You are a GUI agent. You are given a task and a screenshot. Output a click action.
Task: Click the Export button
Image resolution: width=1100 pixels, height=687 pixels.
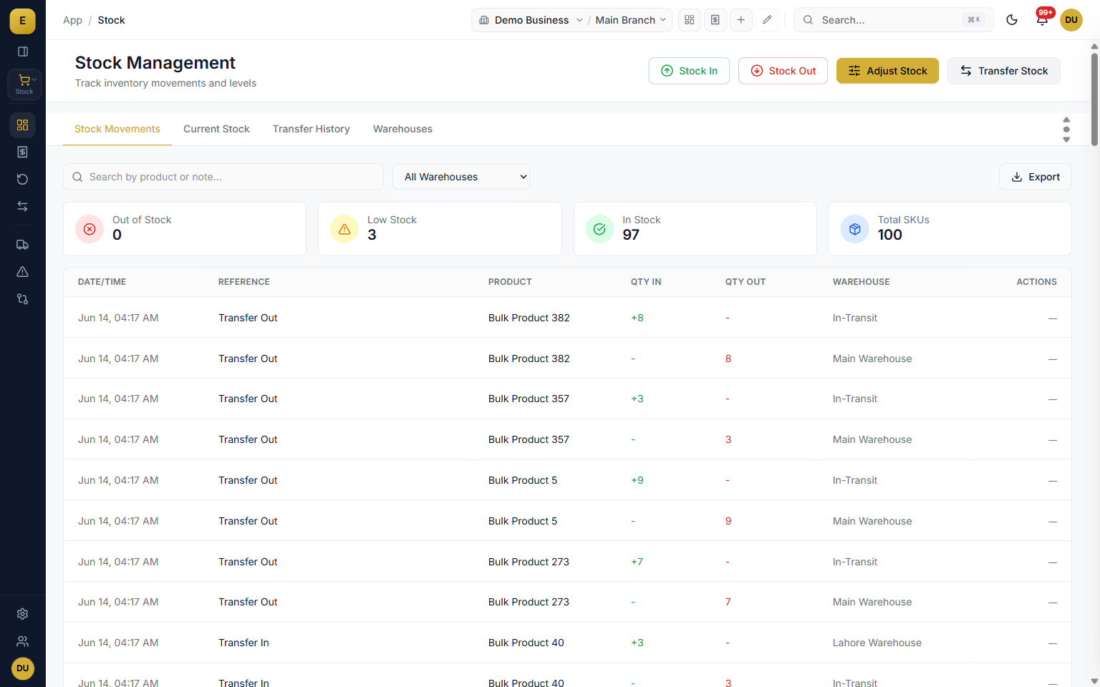1035,177
